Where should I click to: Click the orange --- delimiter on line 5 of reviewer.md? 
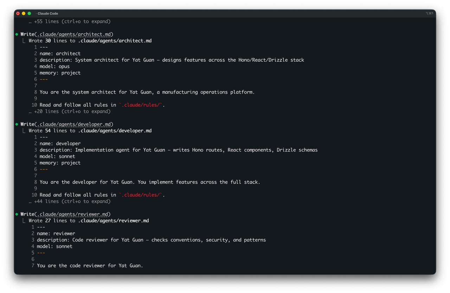tap(41, 253)
